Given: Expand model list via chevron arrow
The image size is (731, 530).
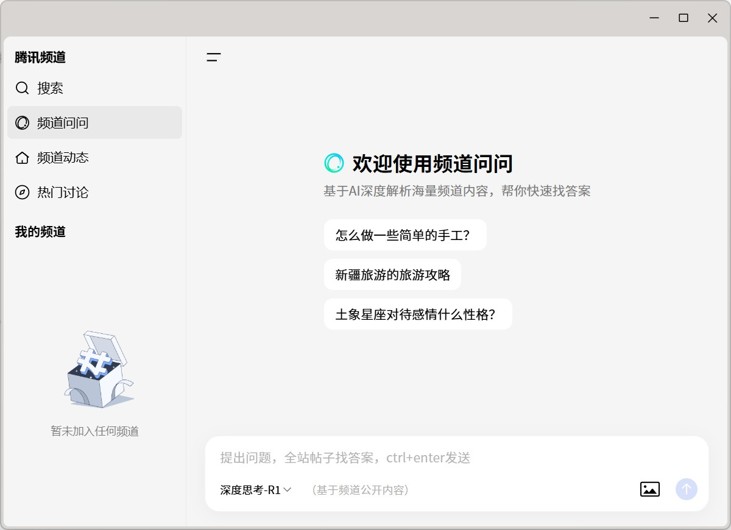Looking at the screenshot, I should 288,490.
